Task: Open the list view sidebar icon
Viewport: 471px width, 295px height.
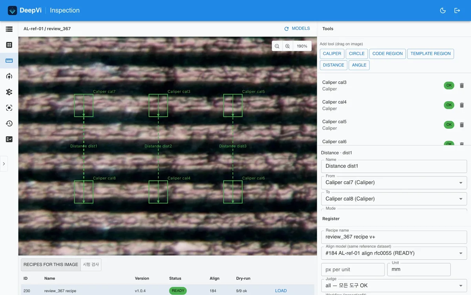Action: coord(9,29)
